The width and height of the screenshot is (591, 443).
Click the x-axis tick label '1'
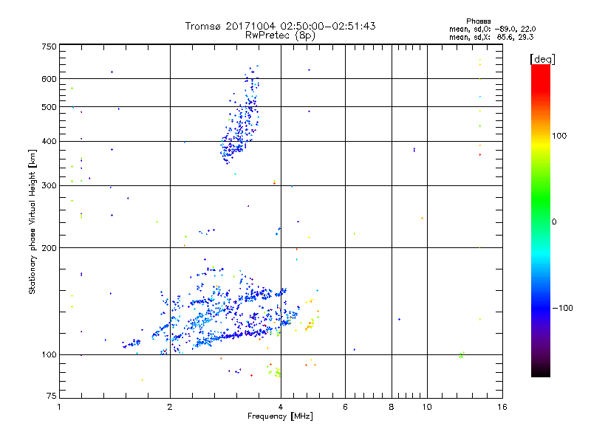(59, 407)
